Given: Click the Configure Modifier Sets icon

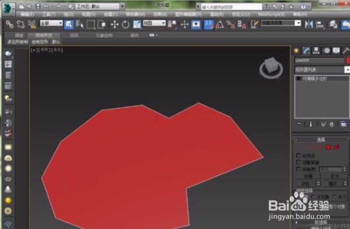Looking at the screenshot, I should (x=344, y=124).
